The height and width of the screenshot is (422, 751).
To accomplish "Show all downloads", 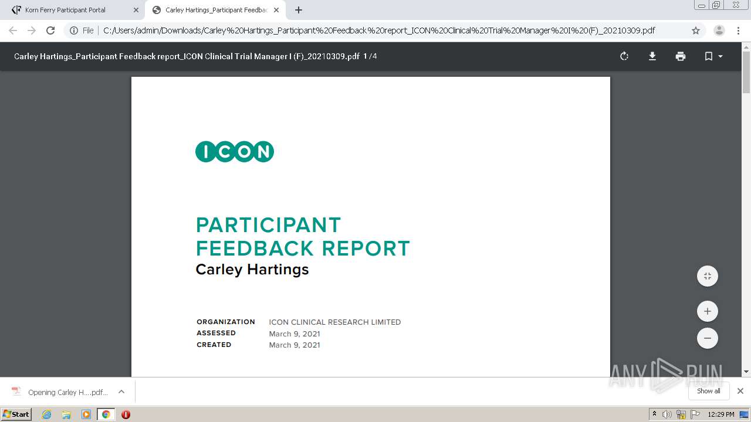I will [708, 391].
